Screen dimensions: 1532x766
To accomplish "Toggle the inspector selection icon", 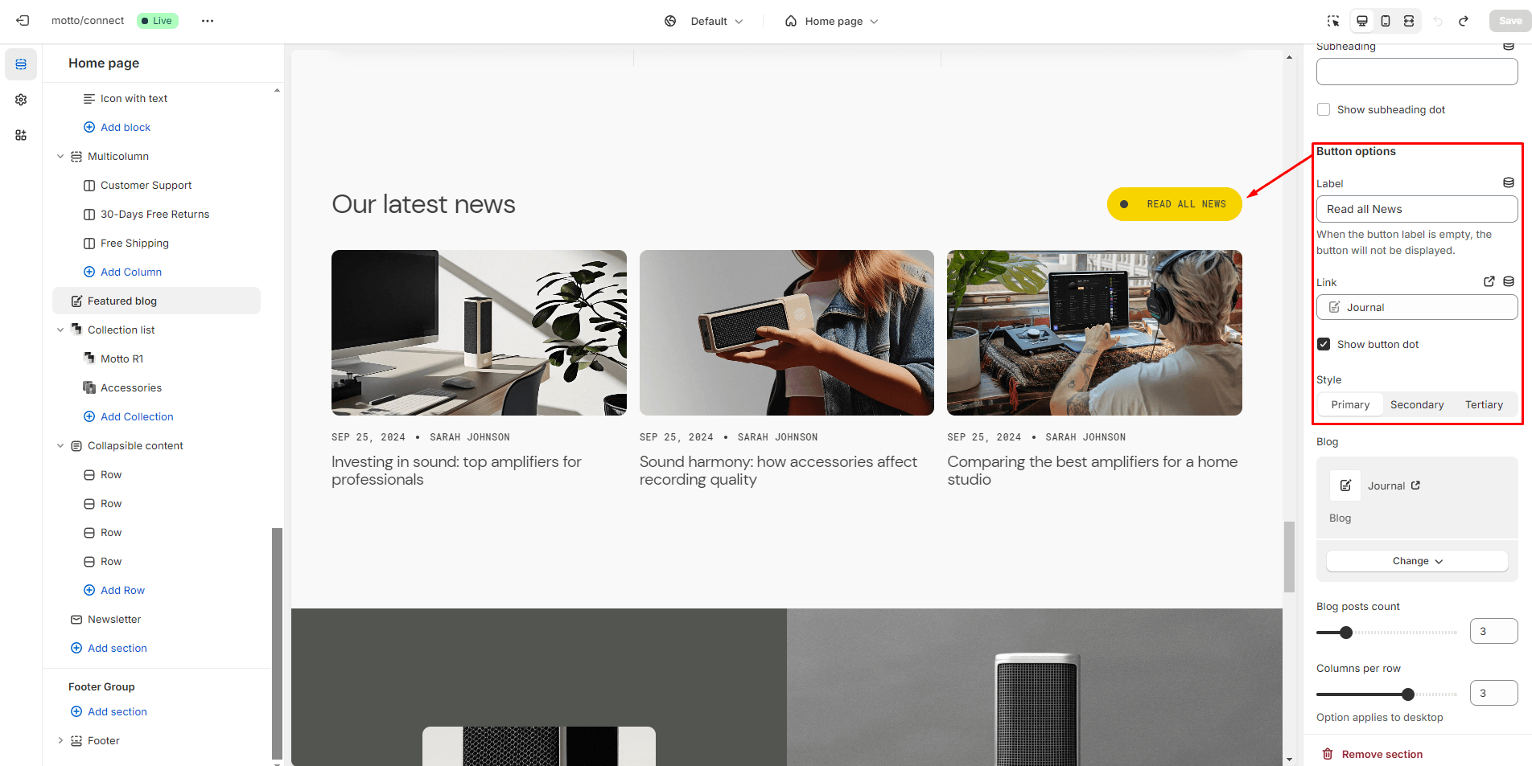I will (x=1333, y=21).
